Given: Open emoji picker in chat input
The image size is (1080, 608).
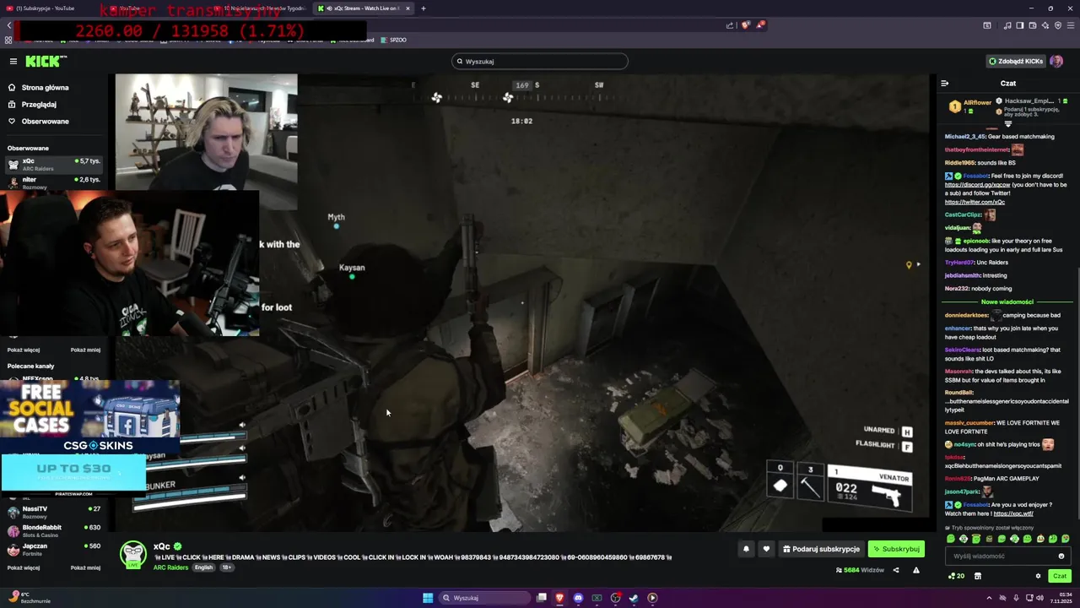Looking at the screenshot, I should pyautogui.click(x=1061, y=556).
